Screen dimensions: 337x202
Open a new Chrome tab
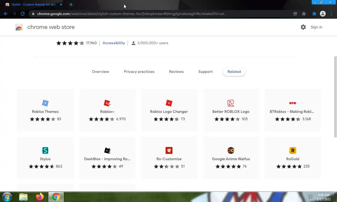pyautogui.click(x=71, y=4)
